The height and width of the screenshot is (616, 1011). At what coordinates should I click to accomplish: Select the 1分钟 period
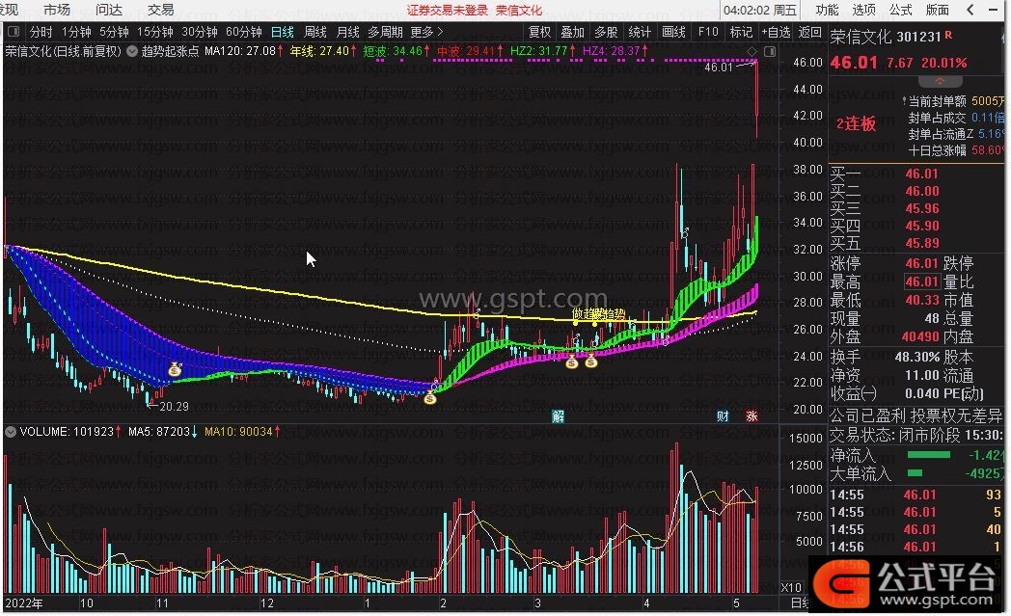77,32
